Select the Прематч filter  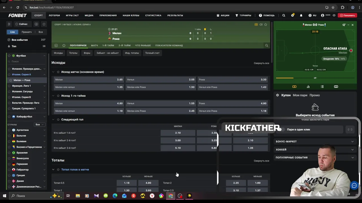27,32
